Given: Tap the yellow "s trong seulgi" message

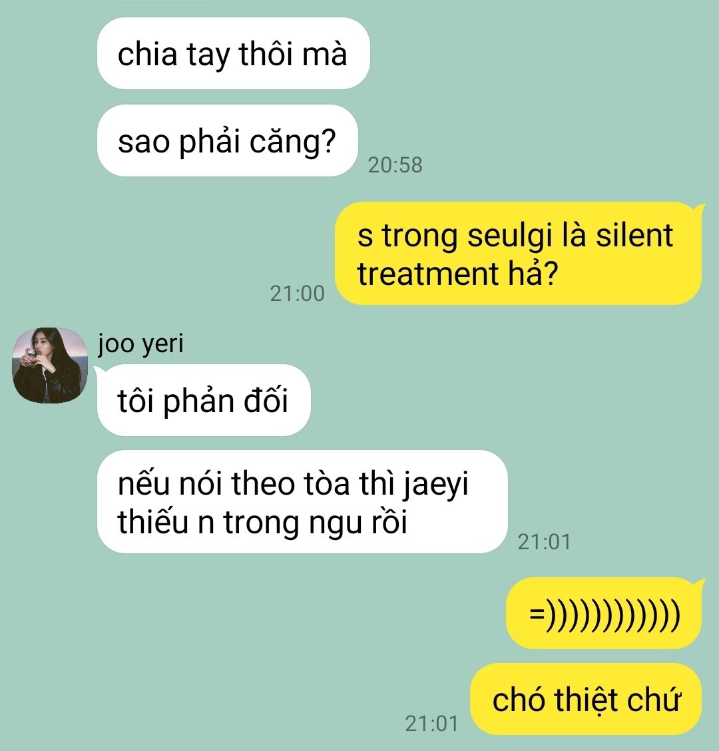Looking at the screenshot, I should [519, 254].
